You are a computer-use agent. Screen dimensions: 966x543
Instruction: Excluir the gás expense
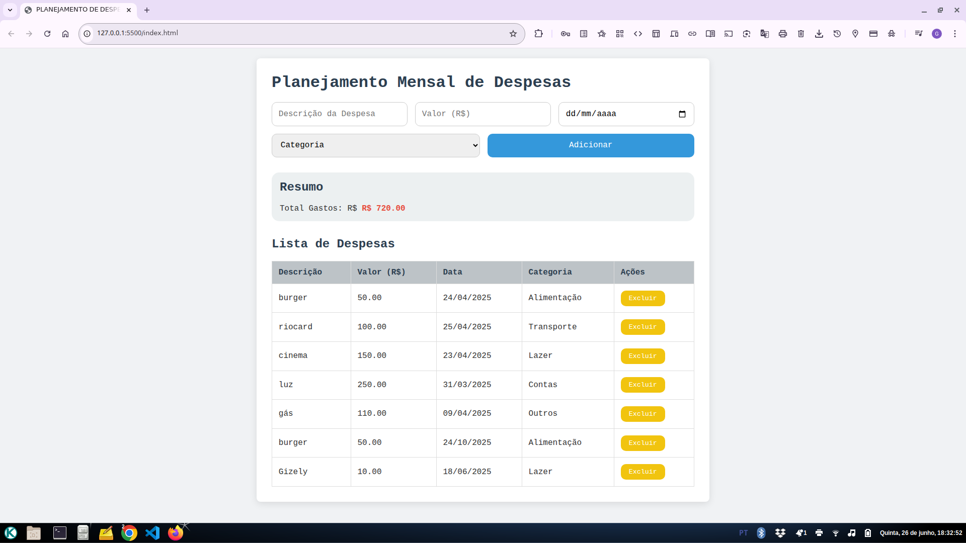(x=642, y=414)
